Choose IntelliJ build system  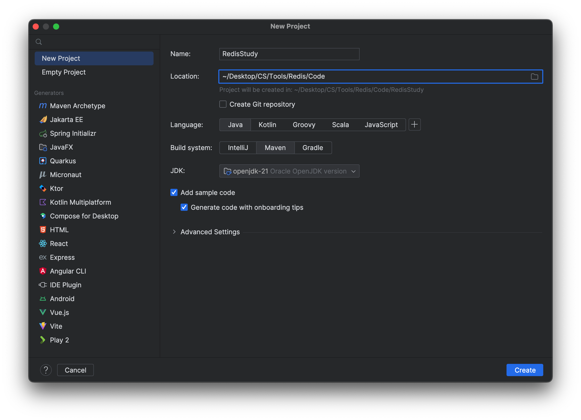(x=238, y=148)
